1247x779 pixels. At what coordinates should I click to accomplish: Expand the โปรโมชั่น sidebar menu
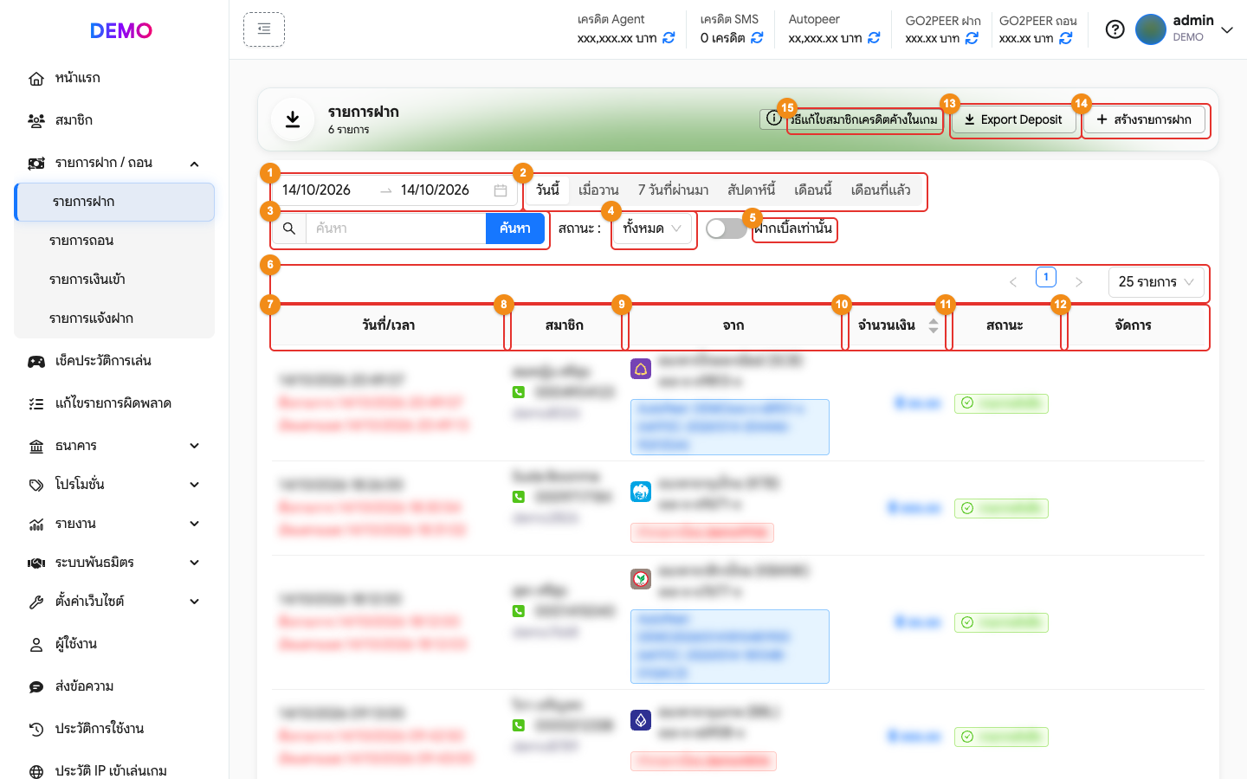click(194, 485)
